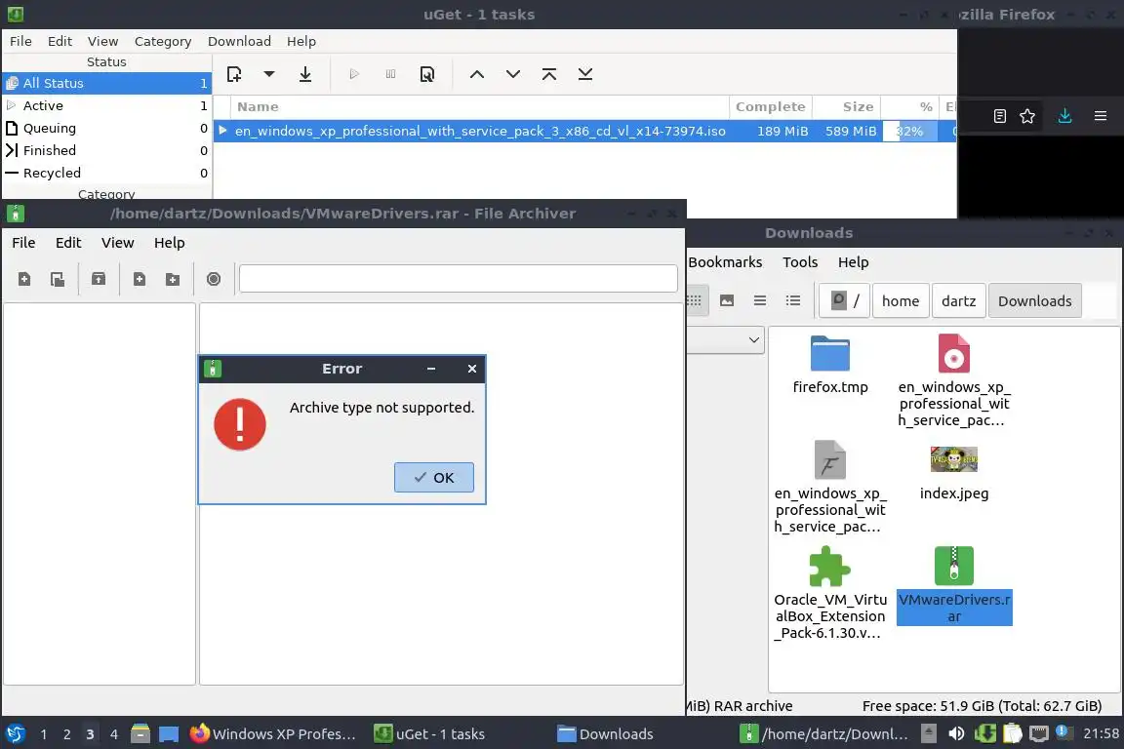Open uGet Help menu
The width and height of the screenshot is (1124, 749).
[x=301, y=42]
